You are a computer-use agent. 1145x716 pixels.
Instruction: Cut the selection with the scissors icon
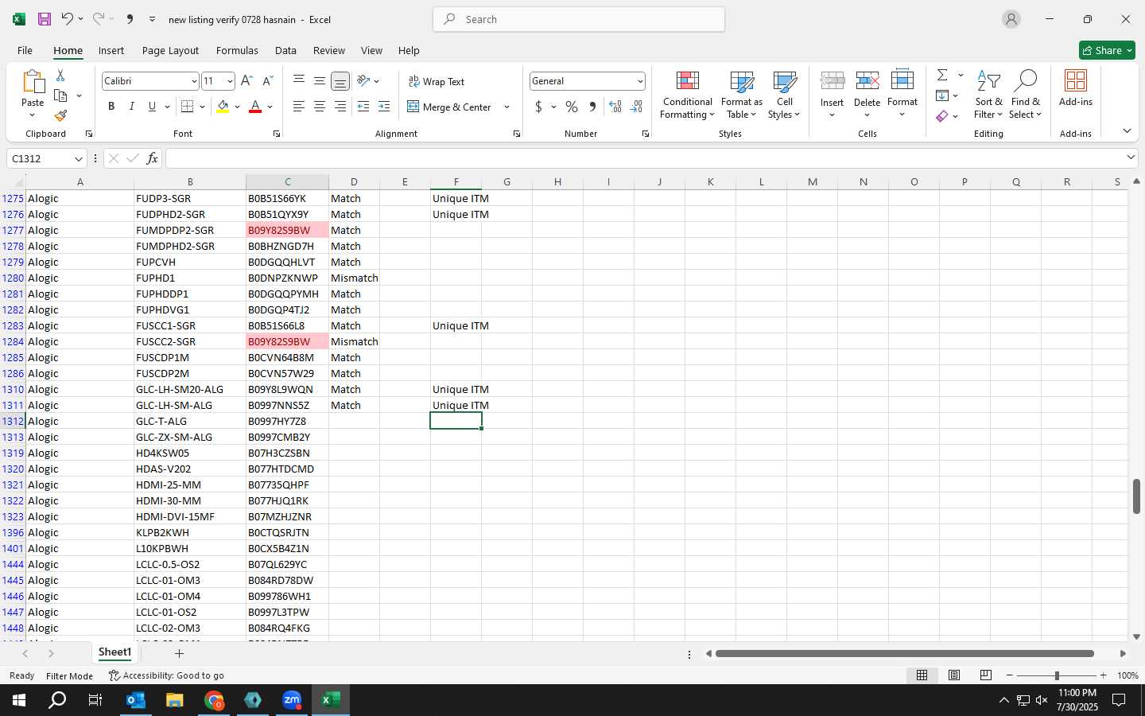tap(60, 75)
